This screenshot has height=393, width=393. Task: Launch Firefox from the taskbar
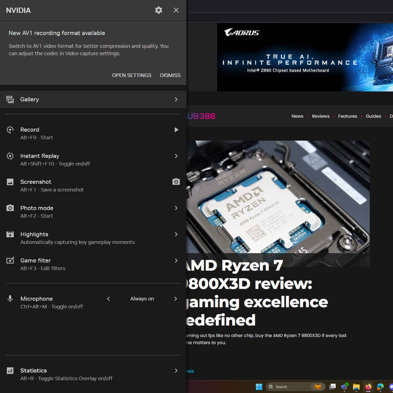pos(368,386)
